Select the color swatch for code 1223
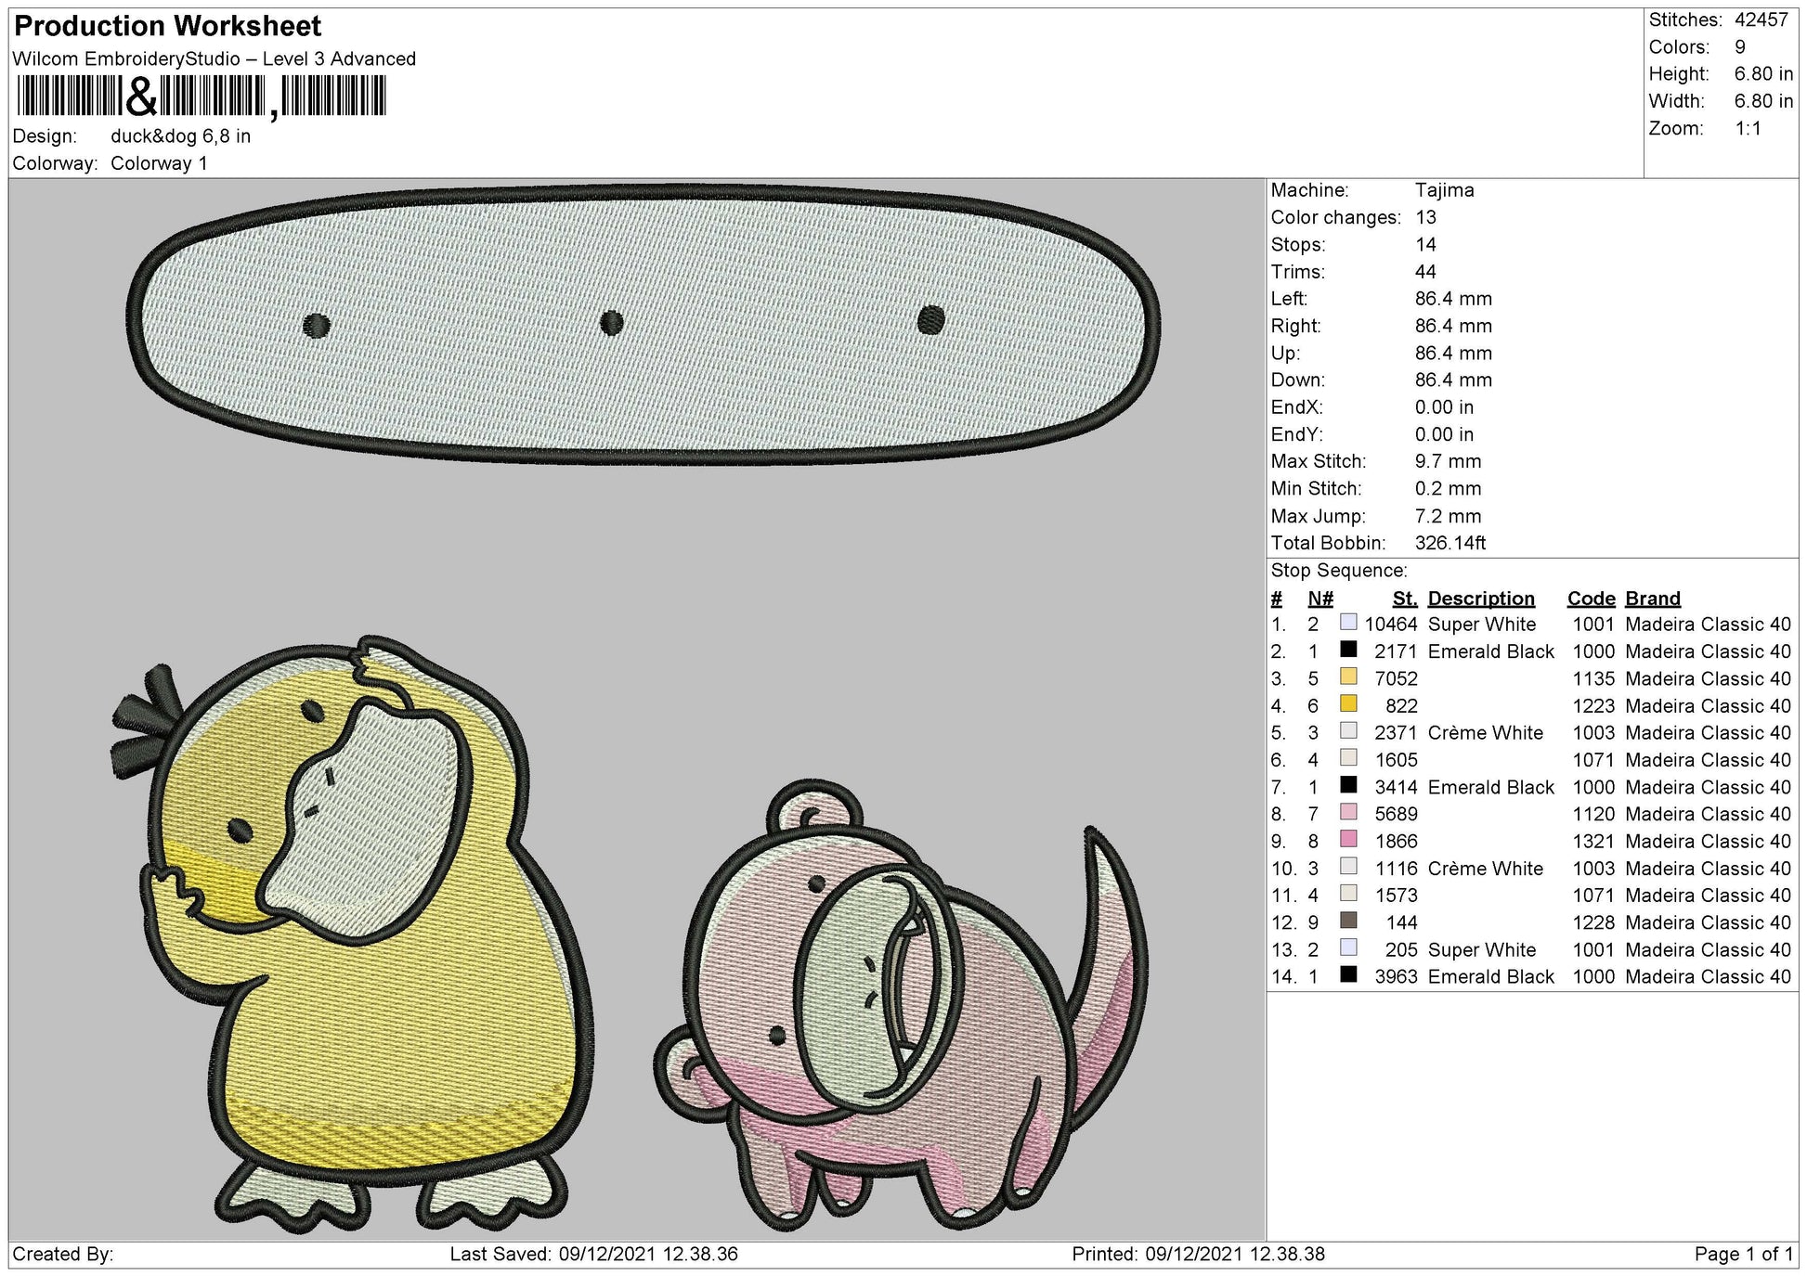This screenshot has height=1276, width=1807. click(1348, 703)
